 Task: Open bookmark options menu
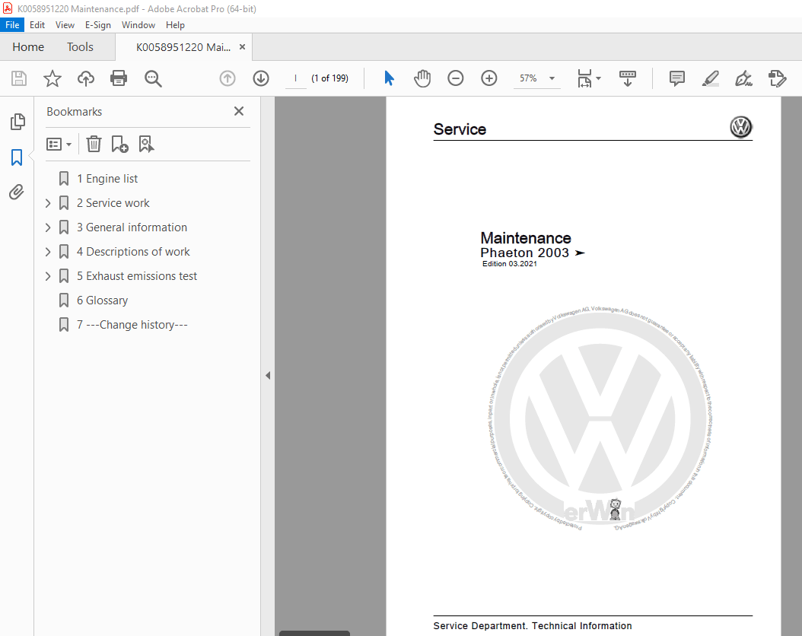click(59, 144)
